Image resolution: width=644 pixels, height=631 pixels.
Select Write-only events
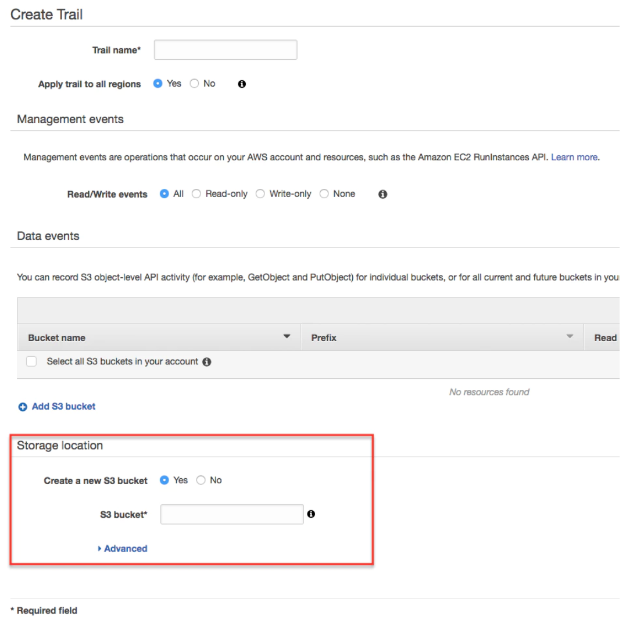click(x=260, y=194)
